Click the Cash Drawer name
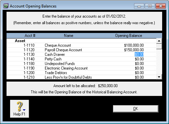 55,54
